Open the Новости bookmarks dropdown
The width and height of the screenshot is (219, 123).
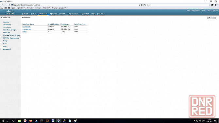46,8
